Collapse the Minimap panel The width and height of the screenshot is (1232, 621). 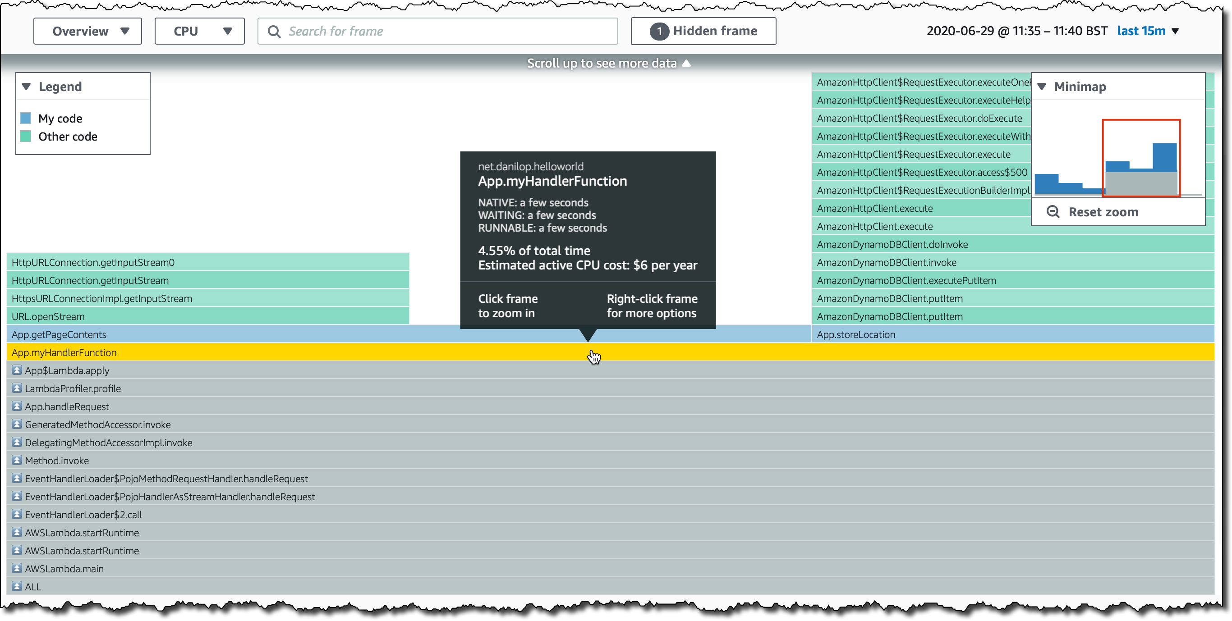tap(1042, 87)
